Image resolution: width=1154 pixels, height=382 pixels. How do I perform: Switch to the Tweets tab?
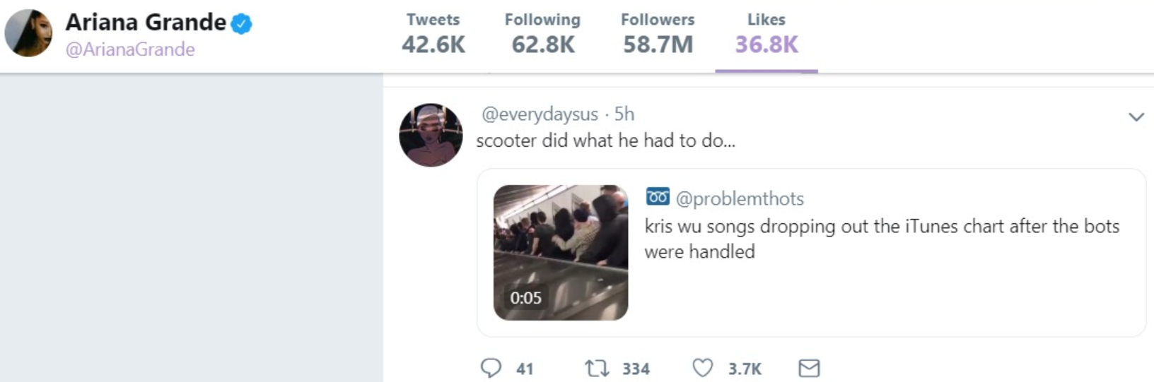pos(433,34)
